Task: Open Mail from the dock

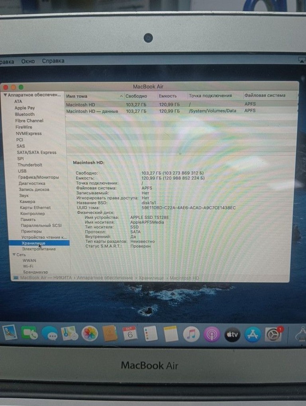Action: click(x=10, y=332)
